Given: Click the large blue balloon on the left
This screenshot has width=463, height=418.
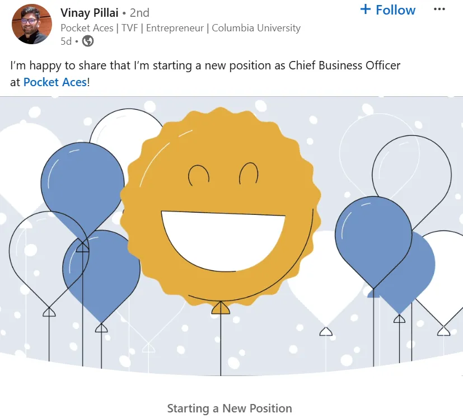Looking at the screenshot, I should [81, 179].
